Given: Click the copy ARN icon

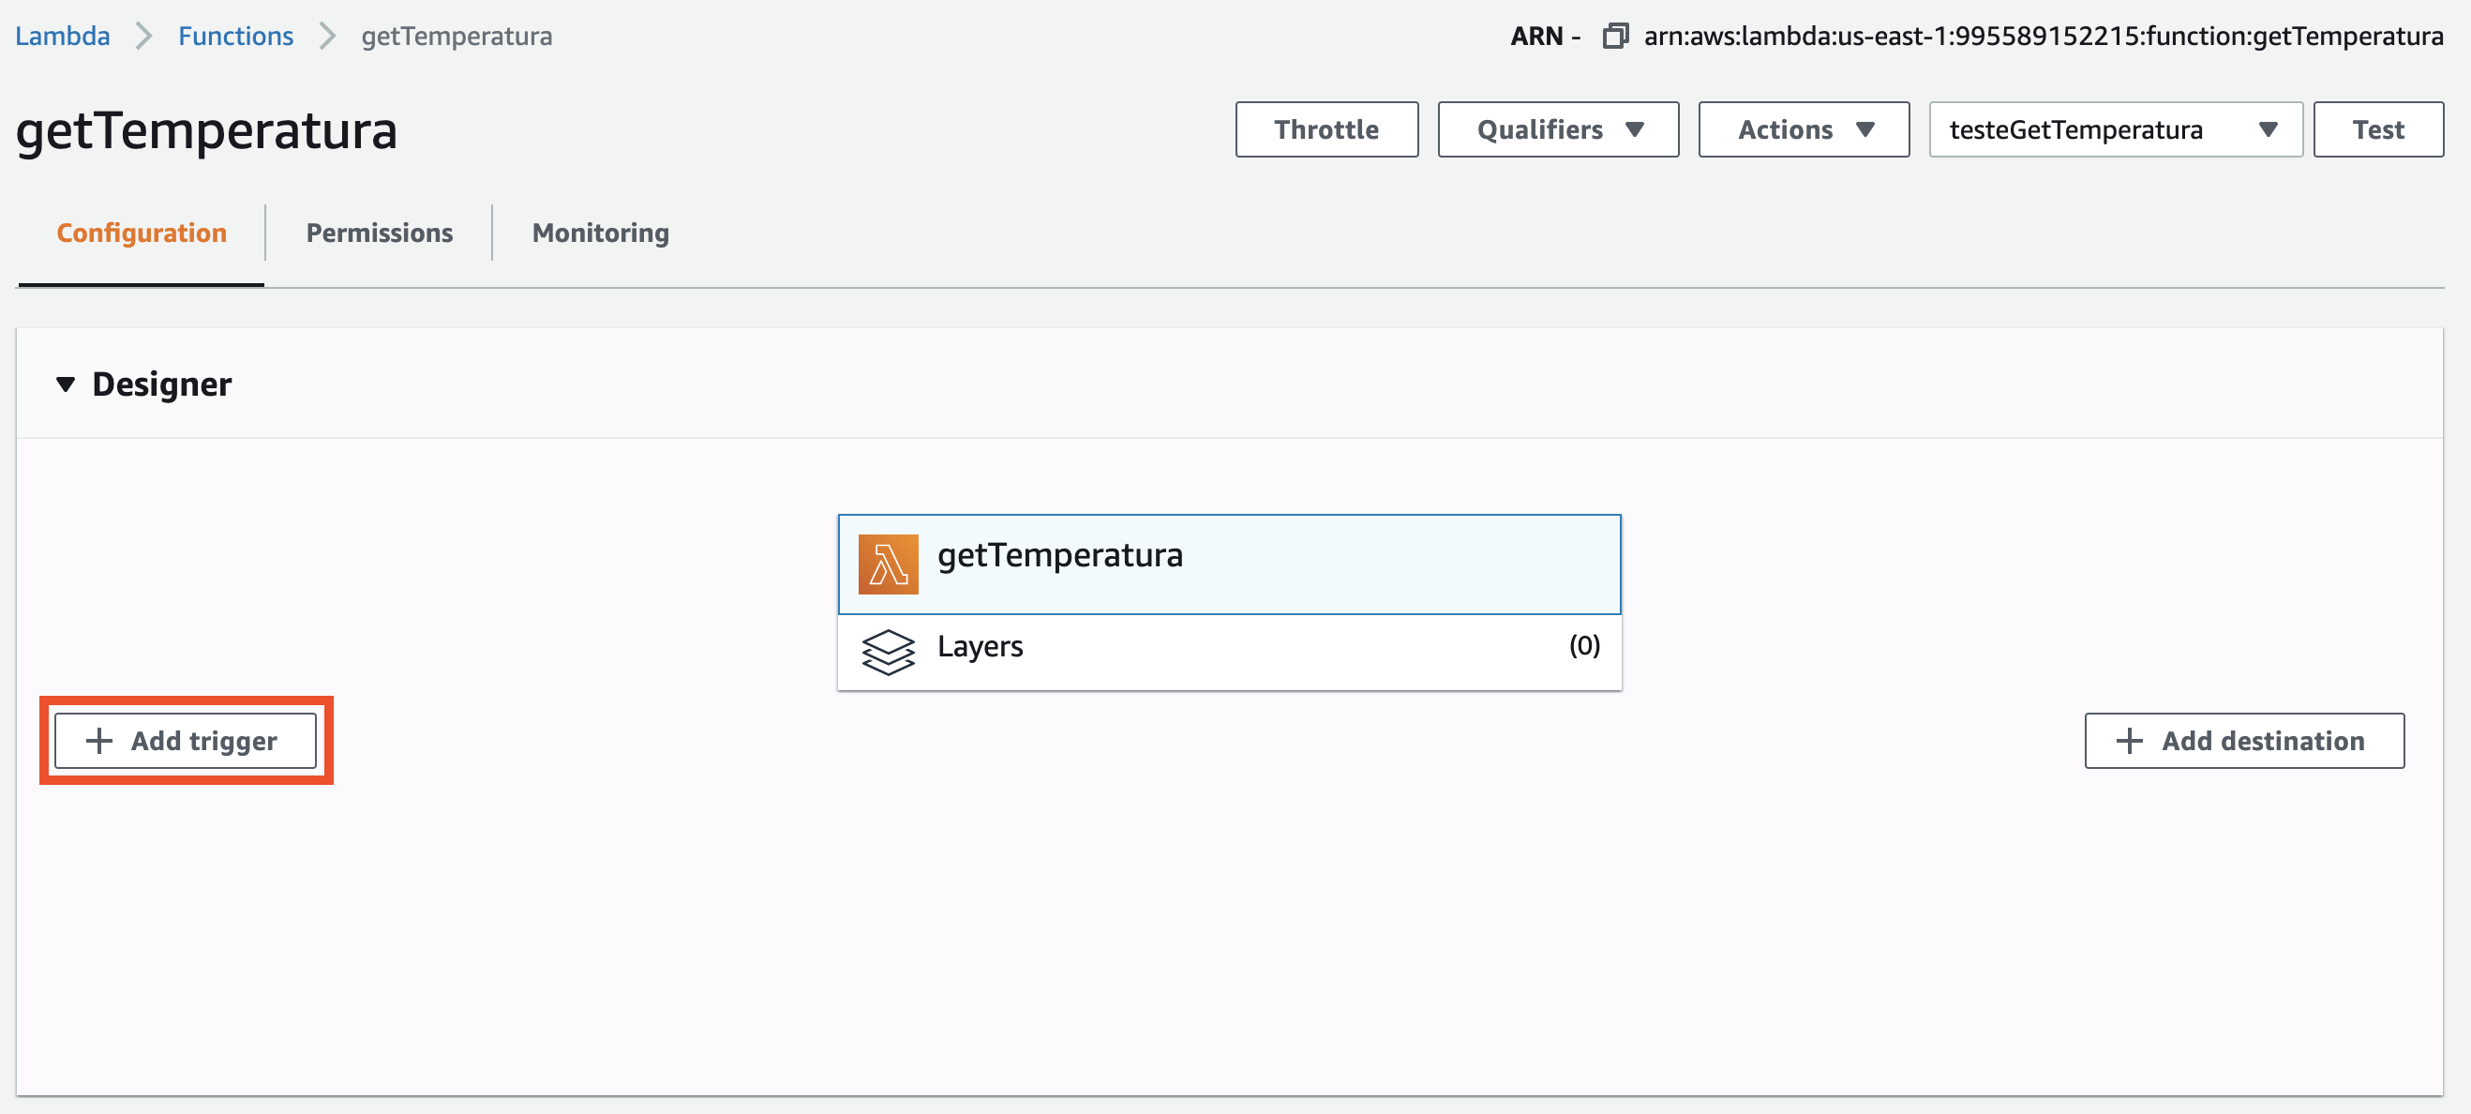Looking at the screenshot, I should (1615, 37).
